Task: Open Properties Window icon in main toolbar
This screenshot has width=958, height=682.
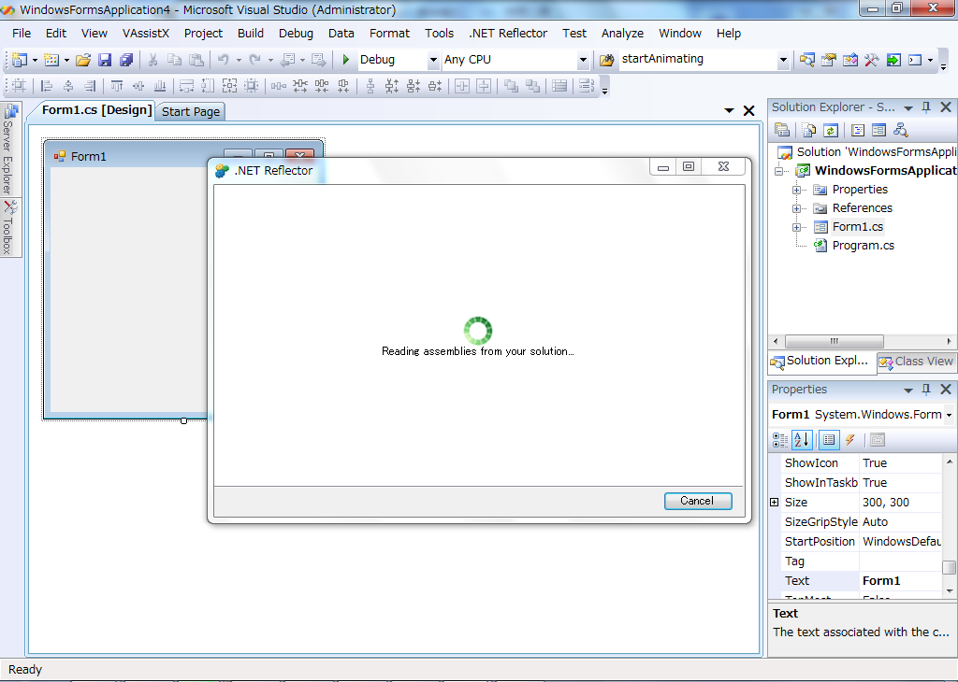Action: (829, 60)
